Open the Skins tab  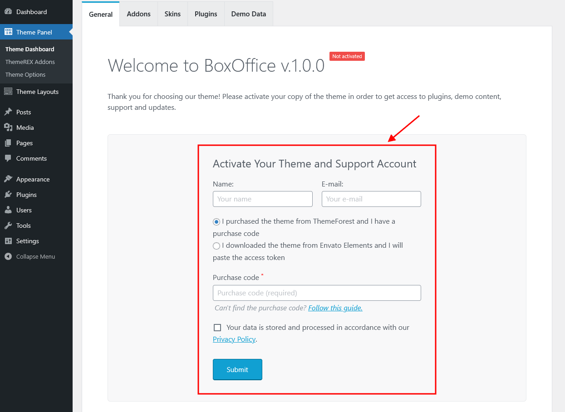point(172,14)
